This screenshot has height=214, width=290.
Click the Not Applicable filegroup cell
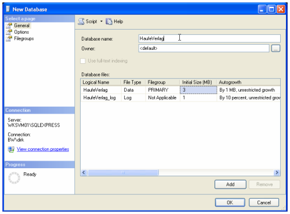tap(163, 98)
